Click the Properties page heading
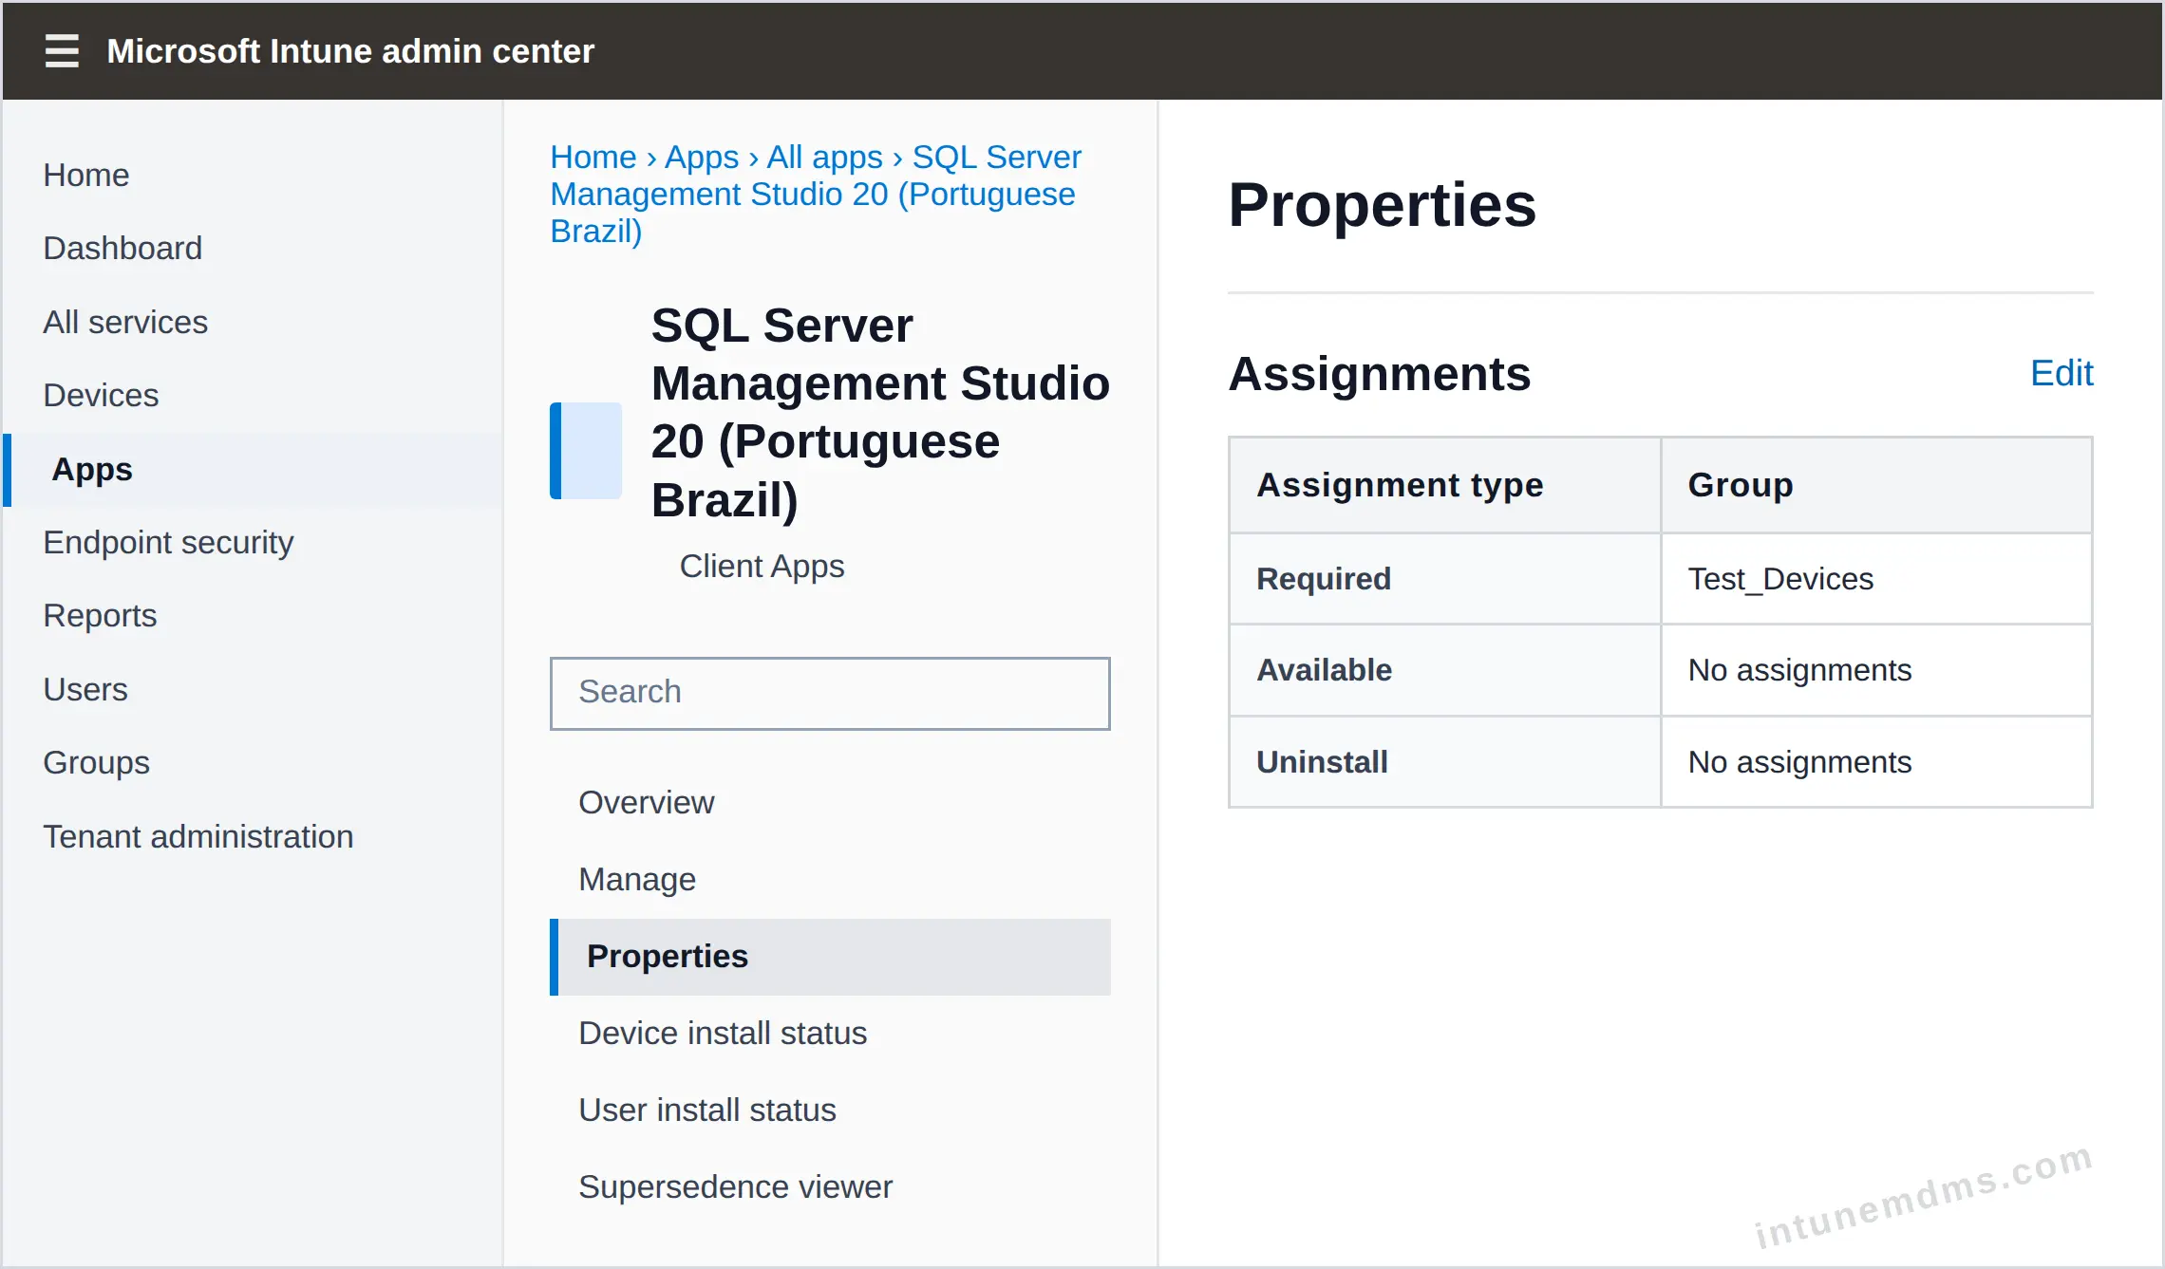2165x1269 pixels. 1382,205
